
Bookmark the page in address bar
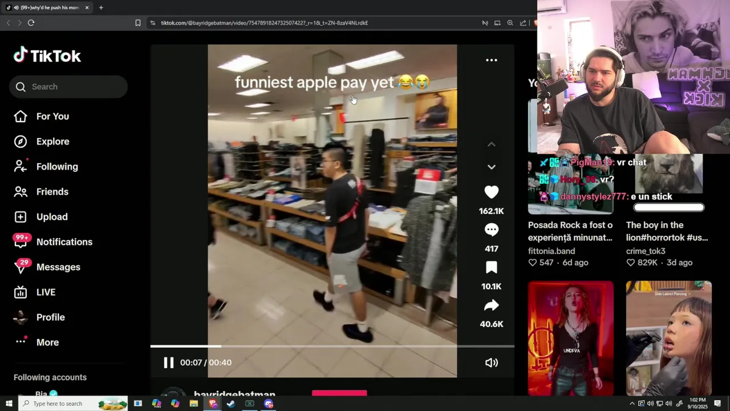tap(137, 23)
